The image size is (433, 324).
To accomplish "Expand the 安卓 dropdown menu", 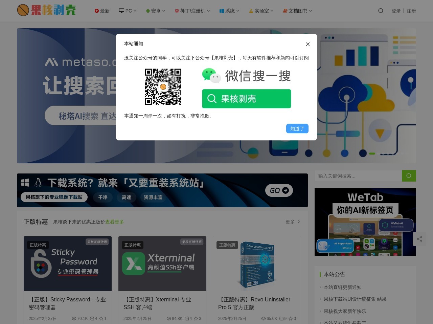I will click(x=156, y=11).
